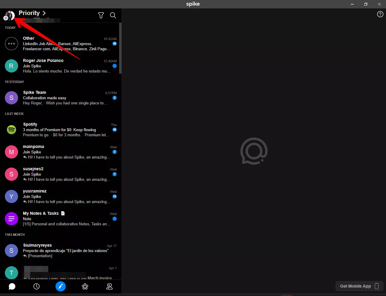Select the Siulmaryreyes S avatar
This screenshot has height=296, width=386.
click(x=11, y=251)
